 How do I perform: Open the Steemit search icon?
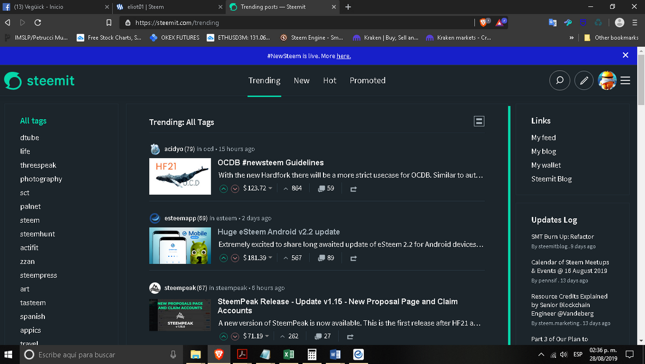click(x=559, y=81)
